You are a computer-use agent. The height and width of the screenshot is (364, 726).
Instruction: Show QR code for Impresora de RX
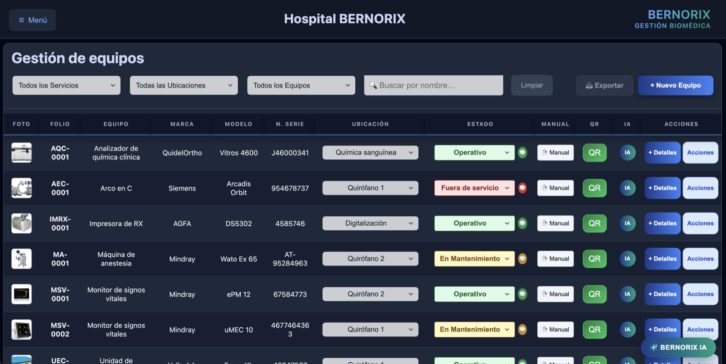pyautogui.click(x=595, y=223)
